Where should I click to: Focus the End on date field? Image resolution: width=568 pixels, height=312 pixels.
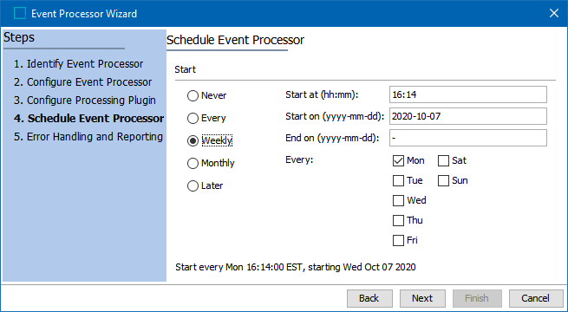coord(468,138)
